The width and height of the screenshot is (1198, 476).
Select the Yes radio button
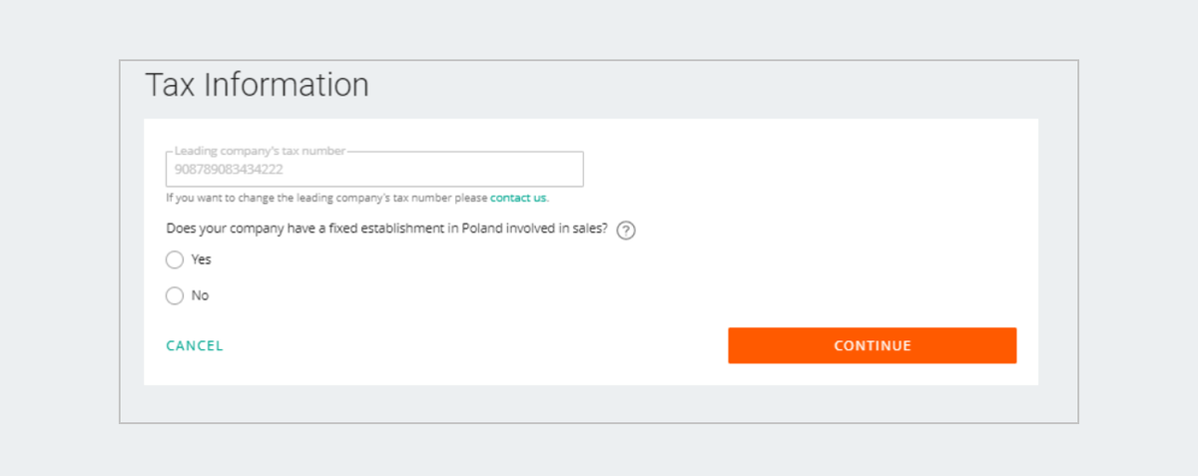tap(175, 259)
